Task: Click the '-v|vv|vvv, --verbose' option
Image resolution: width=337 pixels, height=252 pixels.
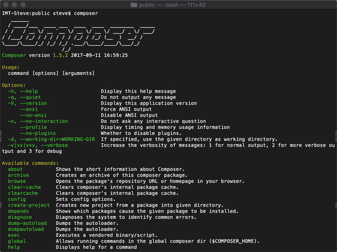Action: (x=38, y=145)
